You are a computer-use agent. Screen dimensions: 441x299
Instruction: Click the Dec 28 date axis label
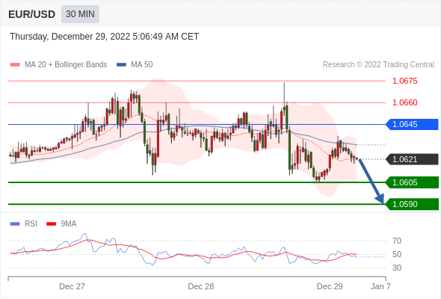(201, 286)
